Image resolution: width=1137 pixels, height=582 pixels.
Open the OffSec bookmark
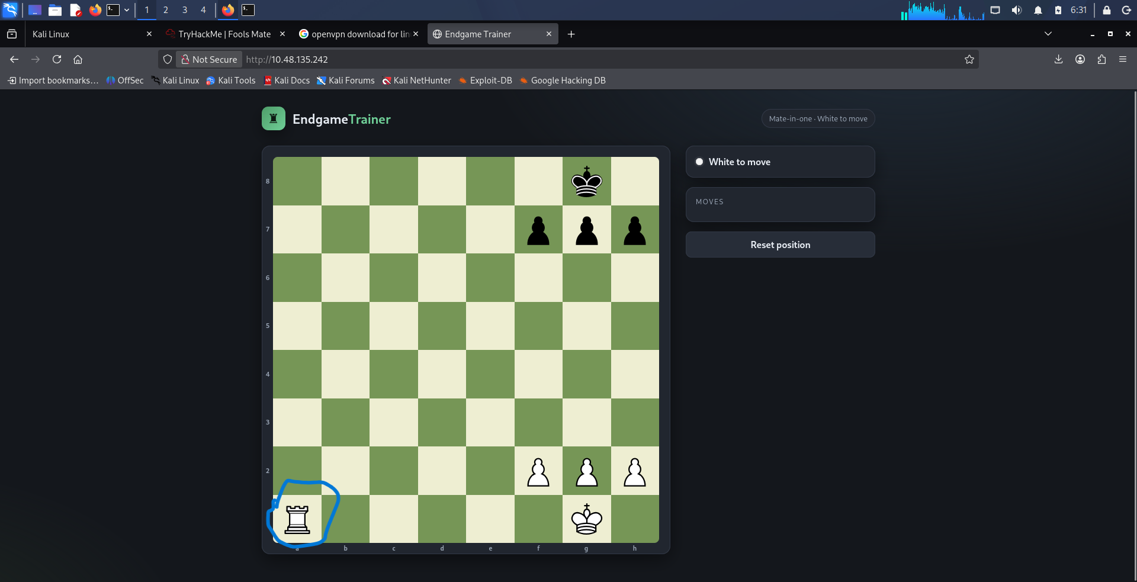(125, 81)
